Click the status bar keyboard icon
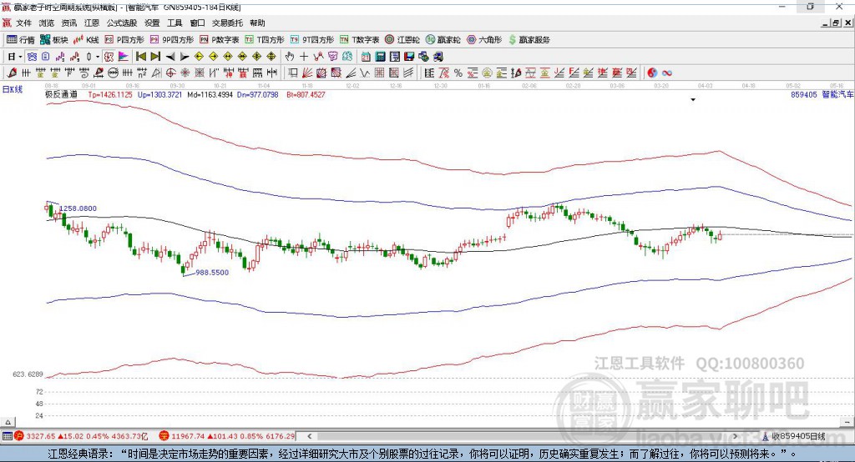This screenshot has width=855, height=462. (x=7, y=436)
